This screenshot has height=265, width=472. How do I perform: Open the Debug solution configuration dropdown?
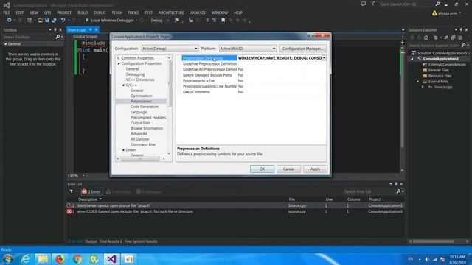click(x=160, y=20)
